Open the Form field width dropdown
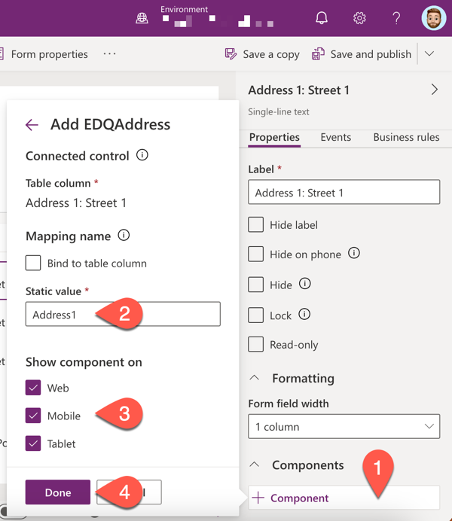452x521 pixels. (344, 426)
